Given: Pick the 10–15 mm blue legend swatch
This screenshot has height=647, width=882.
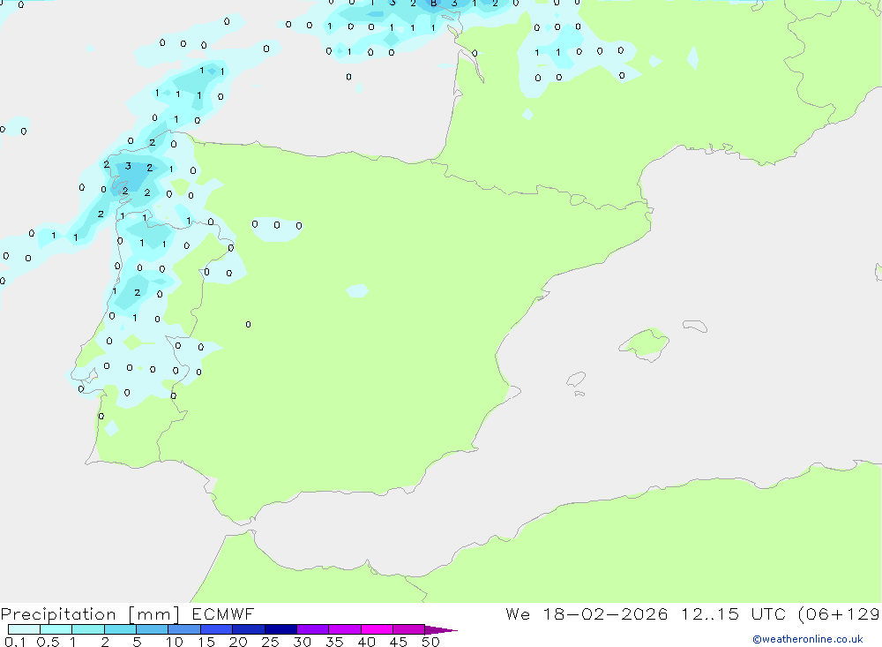Looking at the screenshot, I should pyautogui.click(x=184, y=629).
